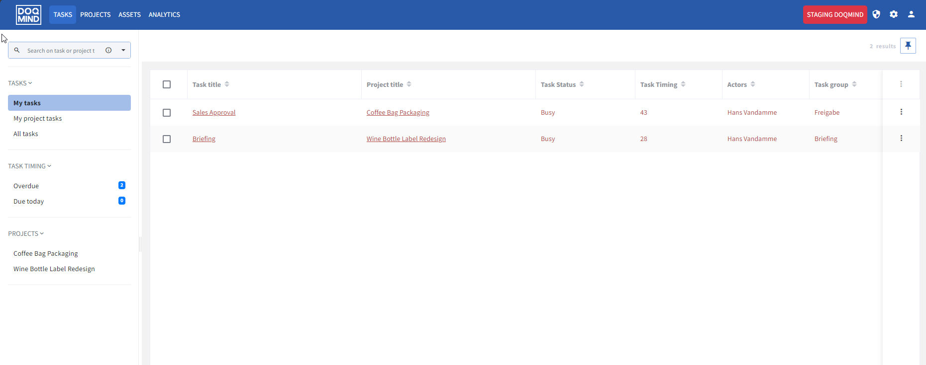Open row actions for Briefing task
The height and width of the screenshot is (365, 926).
(x=901, y=139)
